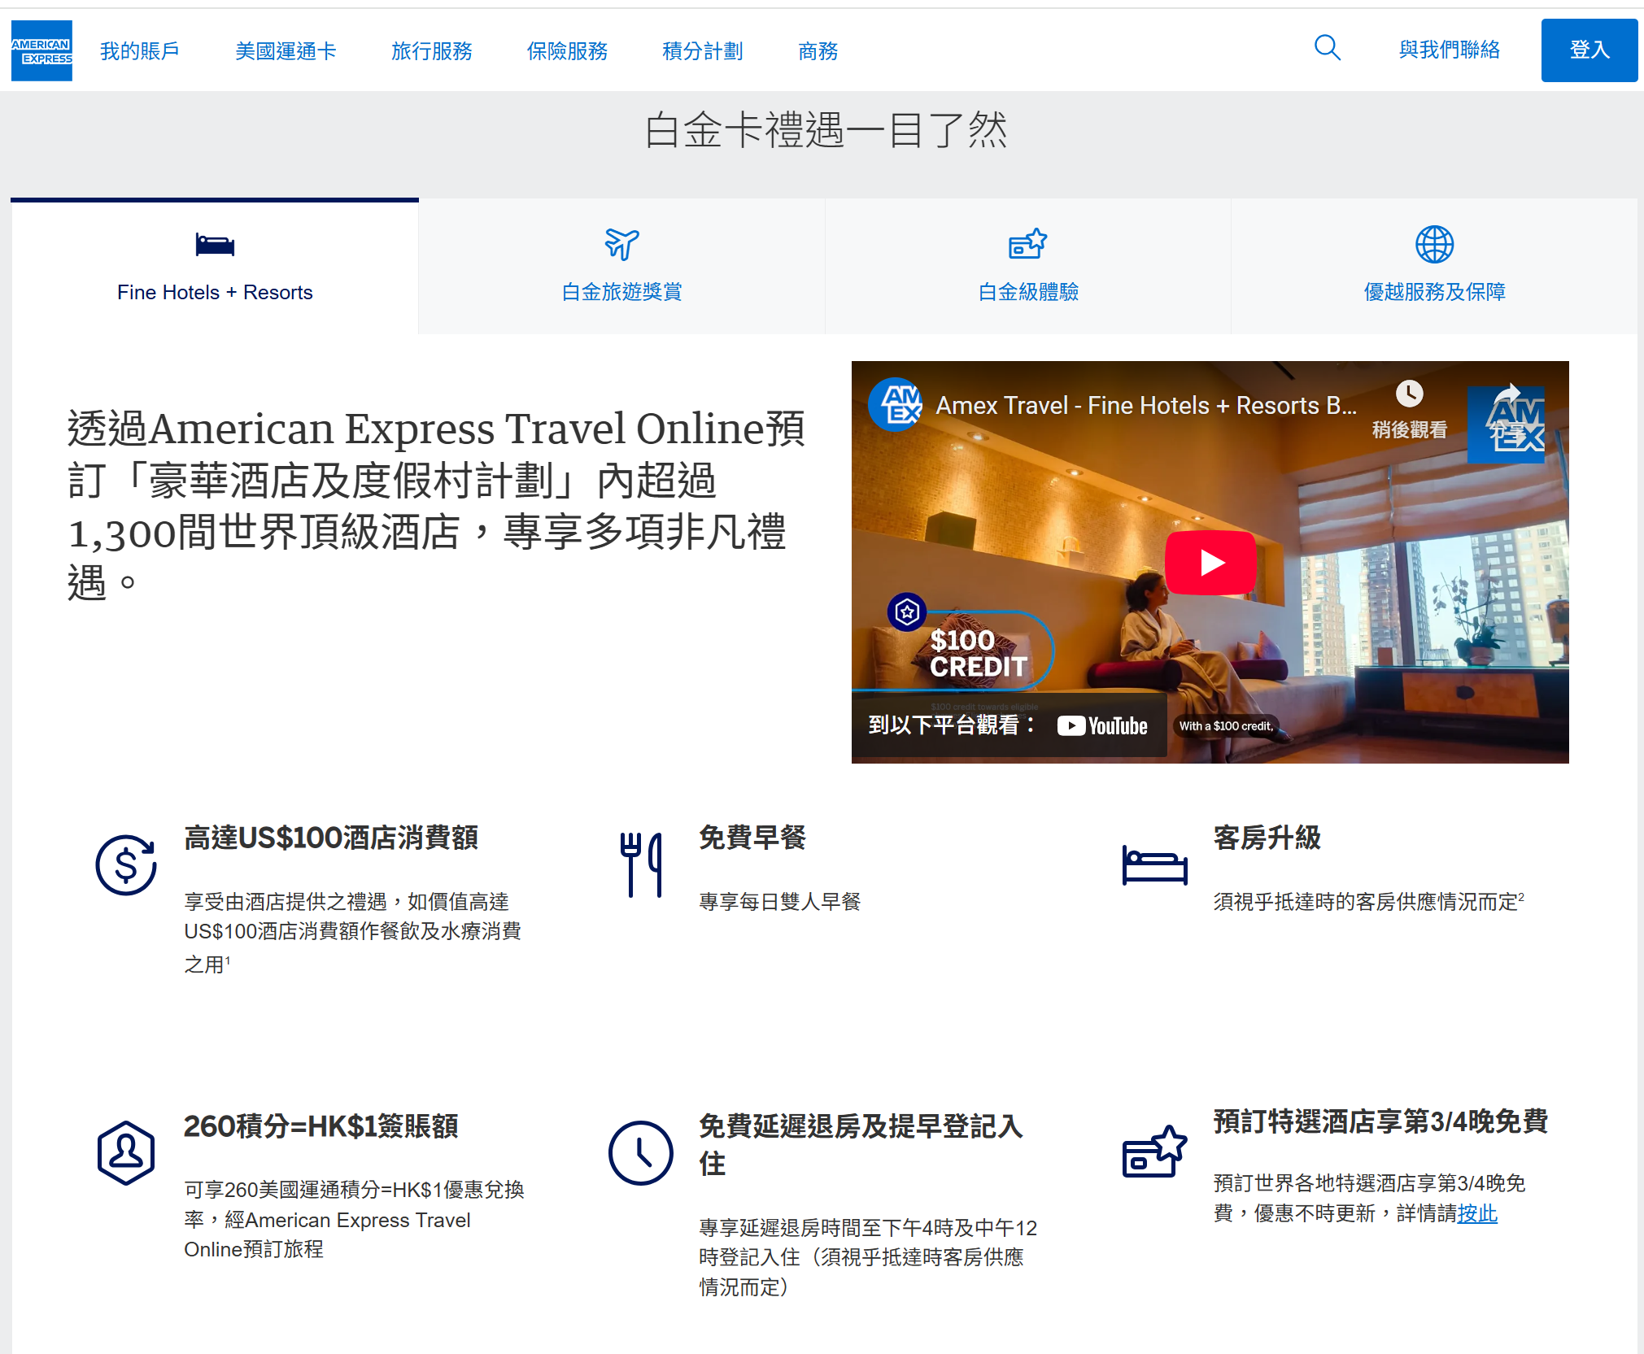Click text 專享每日雙人早餐
This screenshot has height=1354, width=1644.
(780, 901)
